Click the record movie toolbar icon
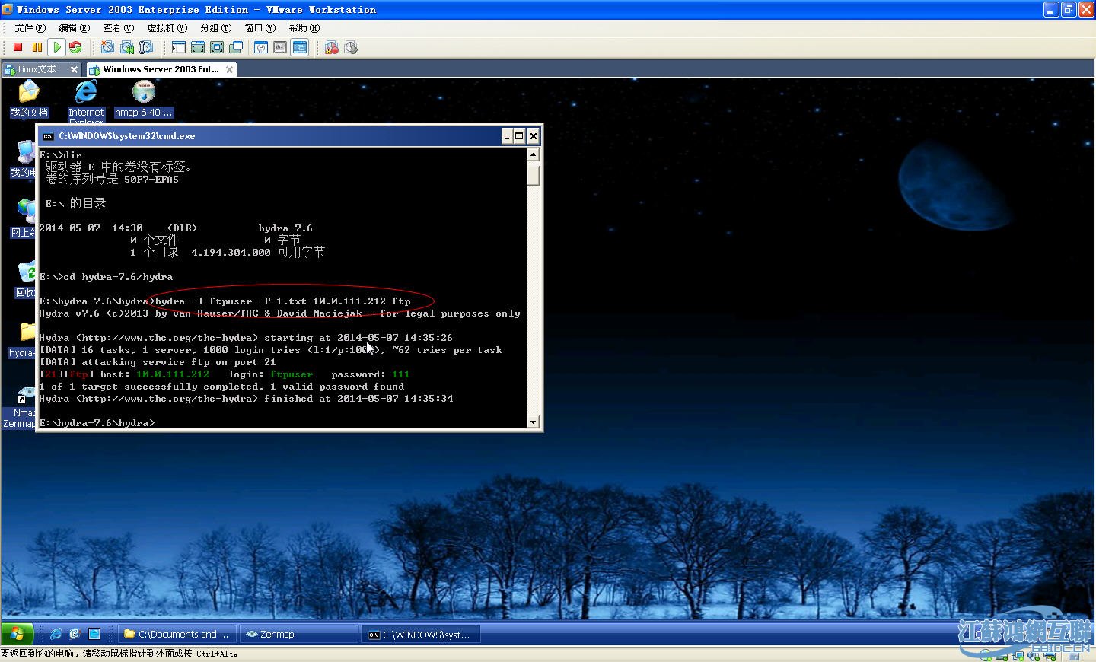This screenshot has height=662, width=1096. pos(351,47)
